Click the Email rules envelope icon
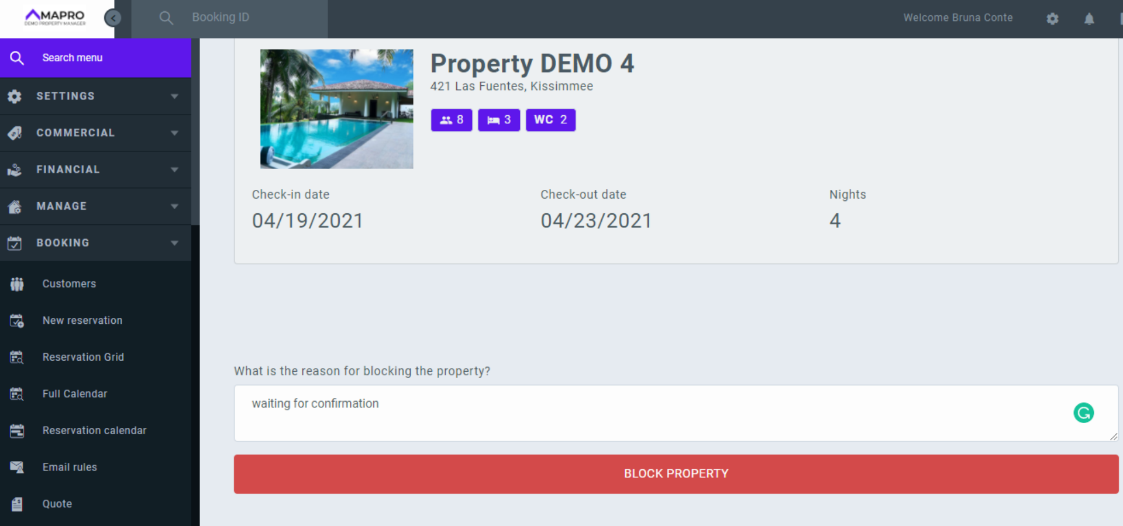 pos(17,467)
